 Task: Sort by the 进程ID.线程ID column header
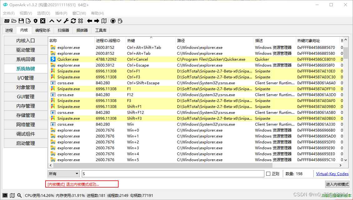coord(110,41)
